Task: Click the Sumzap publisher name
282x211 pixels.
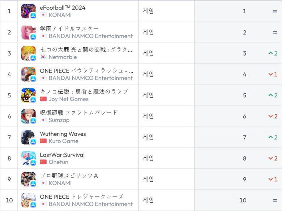Action: [59, 120]
